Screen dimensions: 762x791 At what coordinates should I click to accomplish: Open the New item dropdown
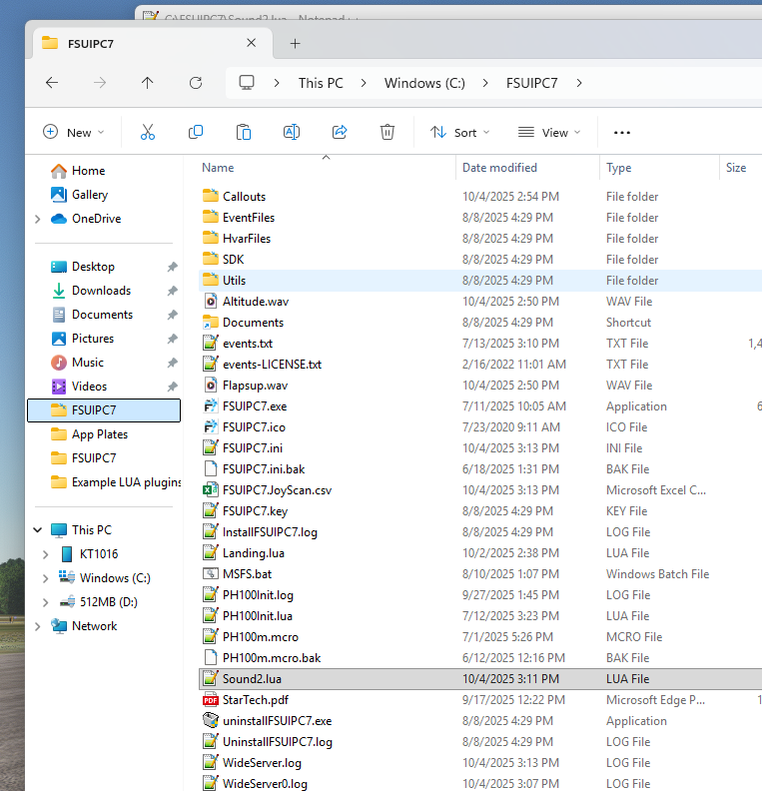click(75, 132)
